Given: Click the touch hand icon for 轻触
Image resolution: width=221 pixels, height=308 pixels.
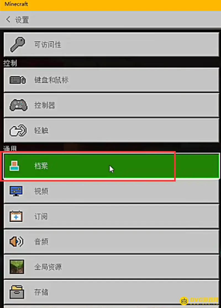Looking at the screenshot, I should (x=18, y=130).
